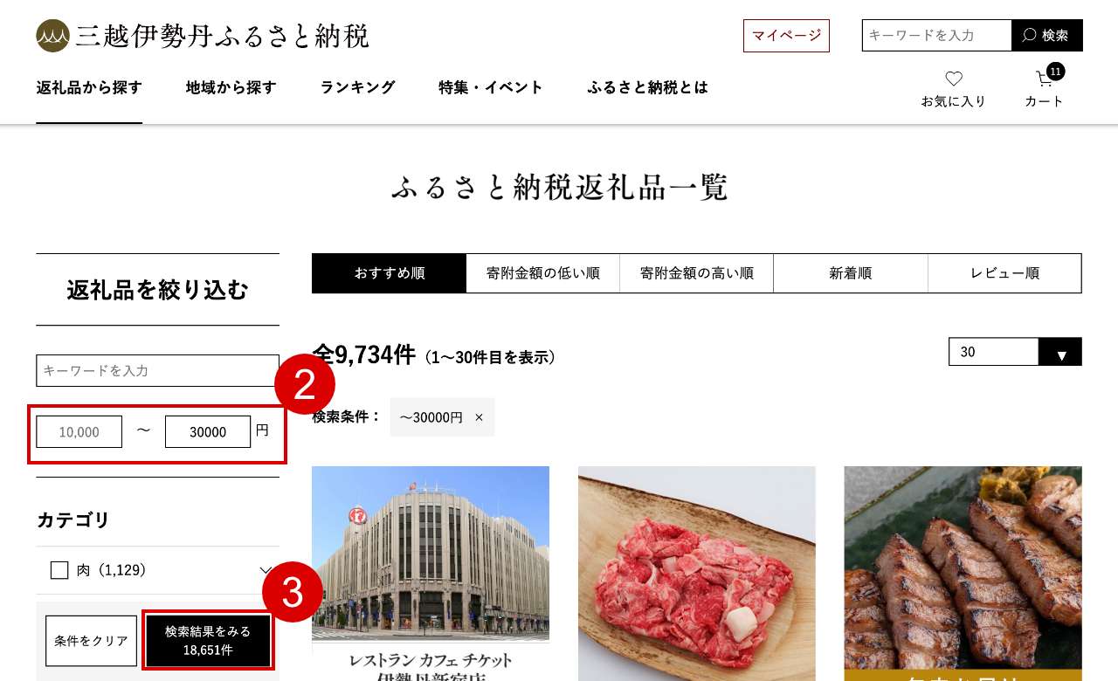
Task: Open the shopping cart icon
Action: [1045, 79]
